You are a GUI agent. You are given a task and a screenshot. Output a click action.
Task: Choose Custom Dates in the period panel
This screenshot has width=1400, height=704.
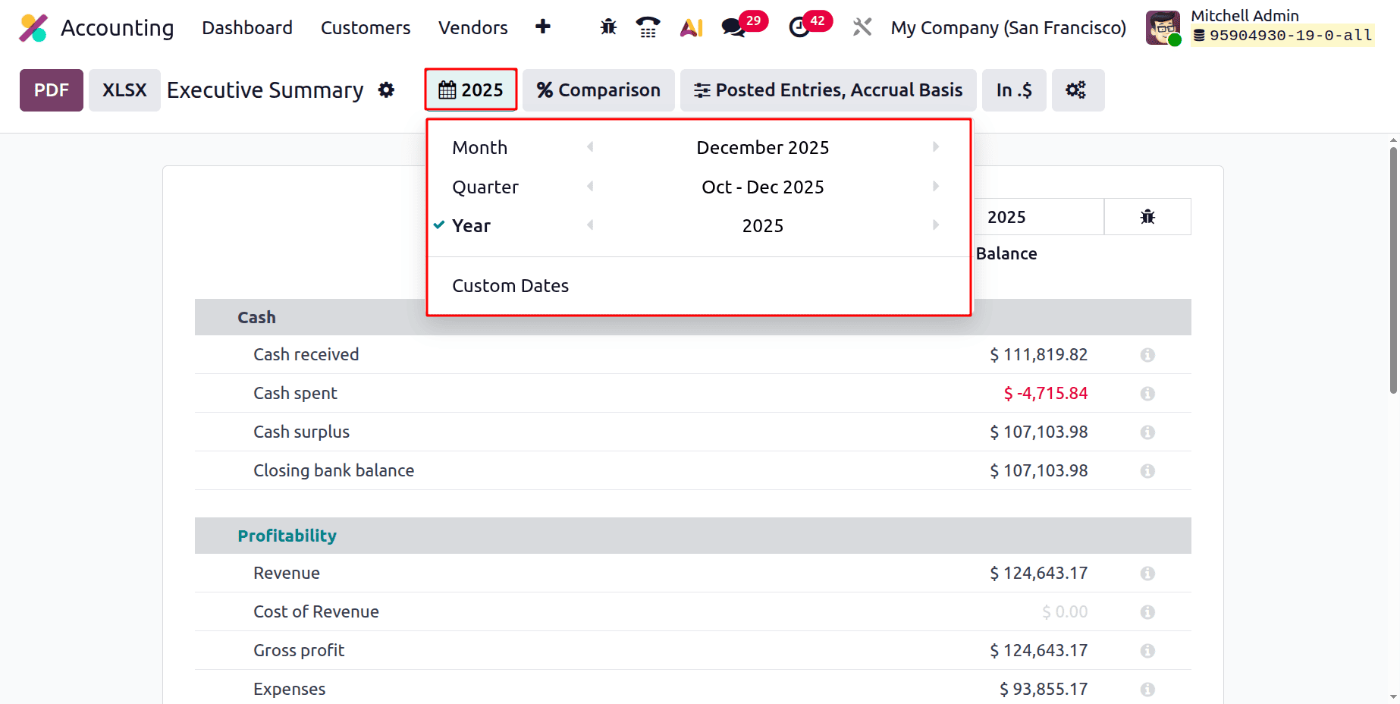coord(510,285)
